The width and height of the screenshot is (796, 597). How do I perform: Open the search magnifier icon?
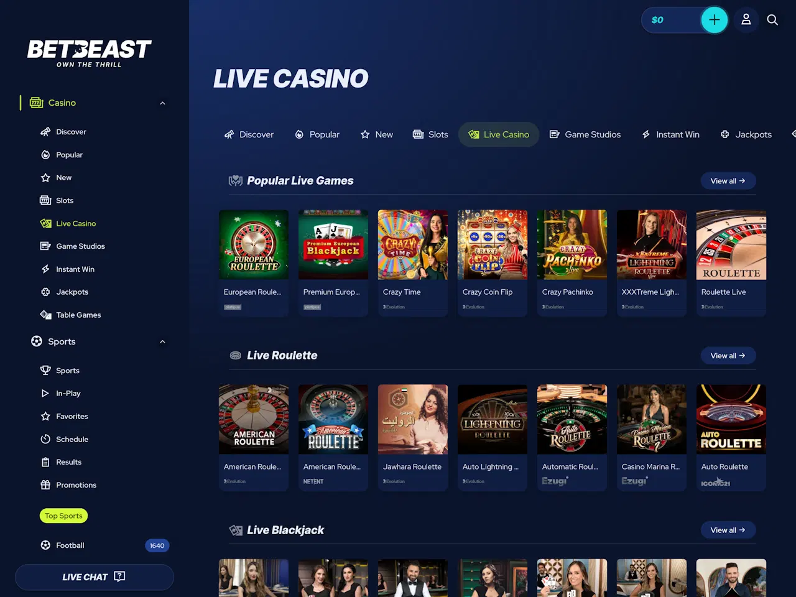click(x=772, y=20)
